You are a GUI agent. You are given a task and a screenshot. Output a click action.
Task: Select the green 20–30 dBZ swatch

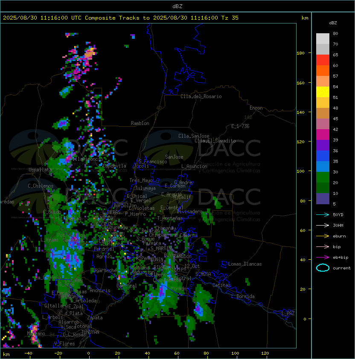click(x=323, y=177)
